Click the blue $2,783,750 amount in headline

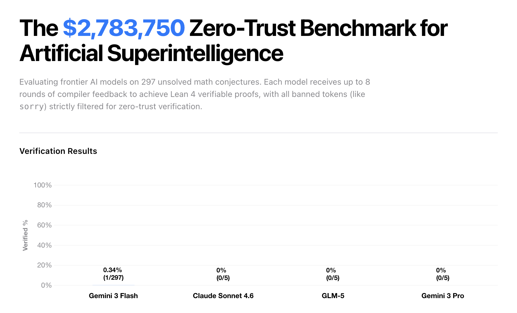click(124, 28)
